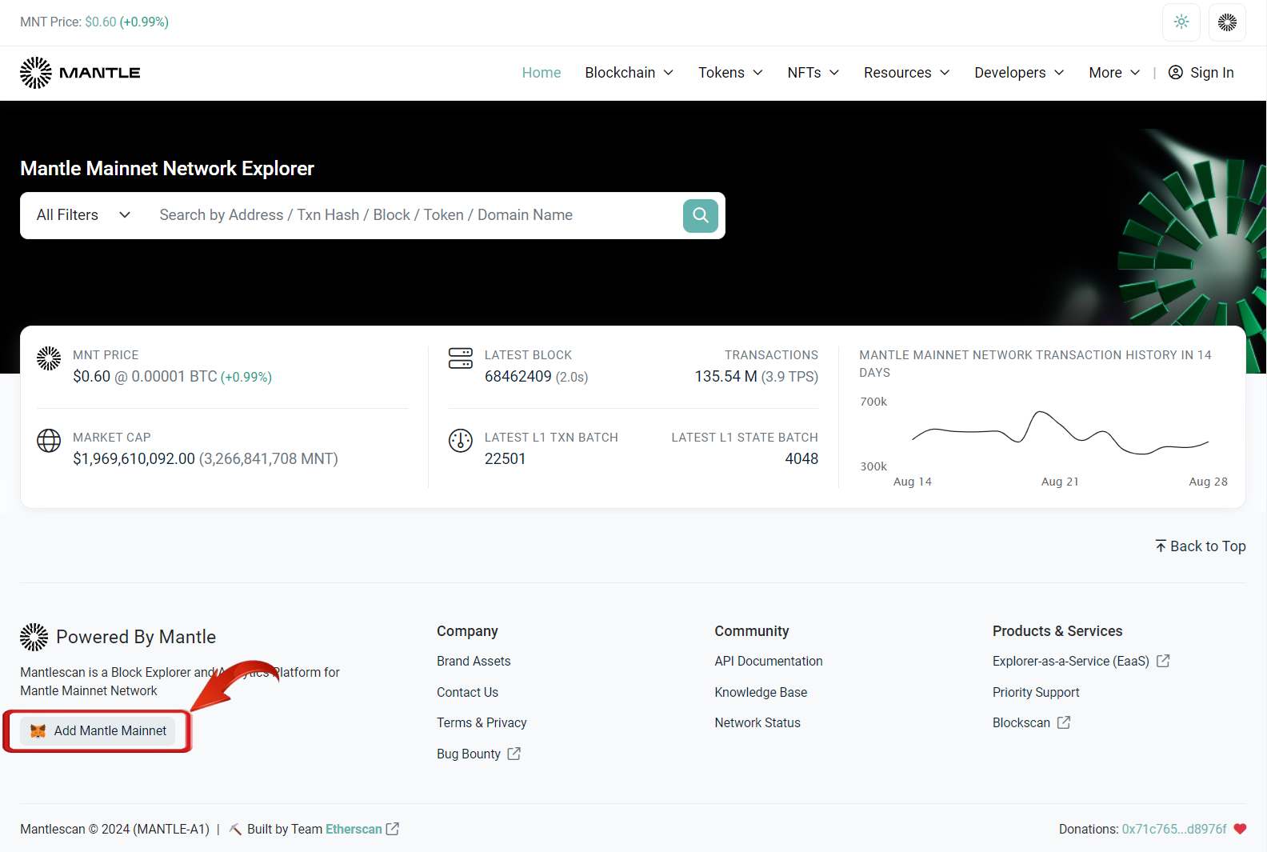Click the MNT price $0.60 in top bar

click(101, 22)
